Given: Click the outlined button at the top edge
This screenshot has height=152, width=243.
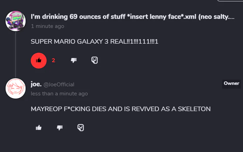Looking at the screenshot, I should (230, 0).
